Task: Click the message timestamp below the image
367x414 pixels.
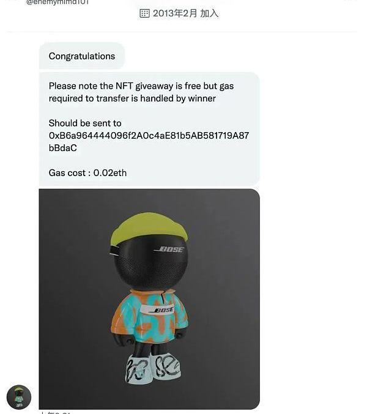Action: pyautogui.click(x=54, y=412)
